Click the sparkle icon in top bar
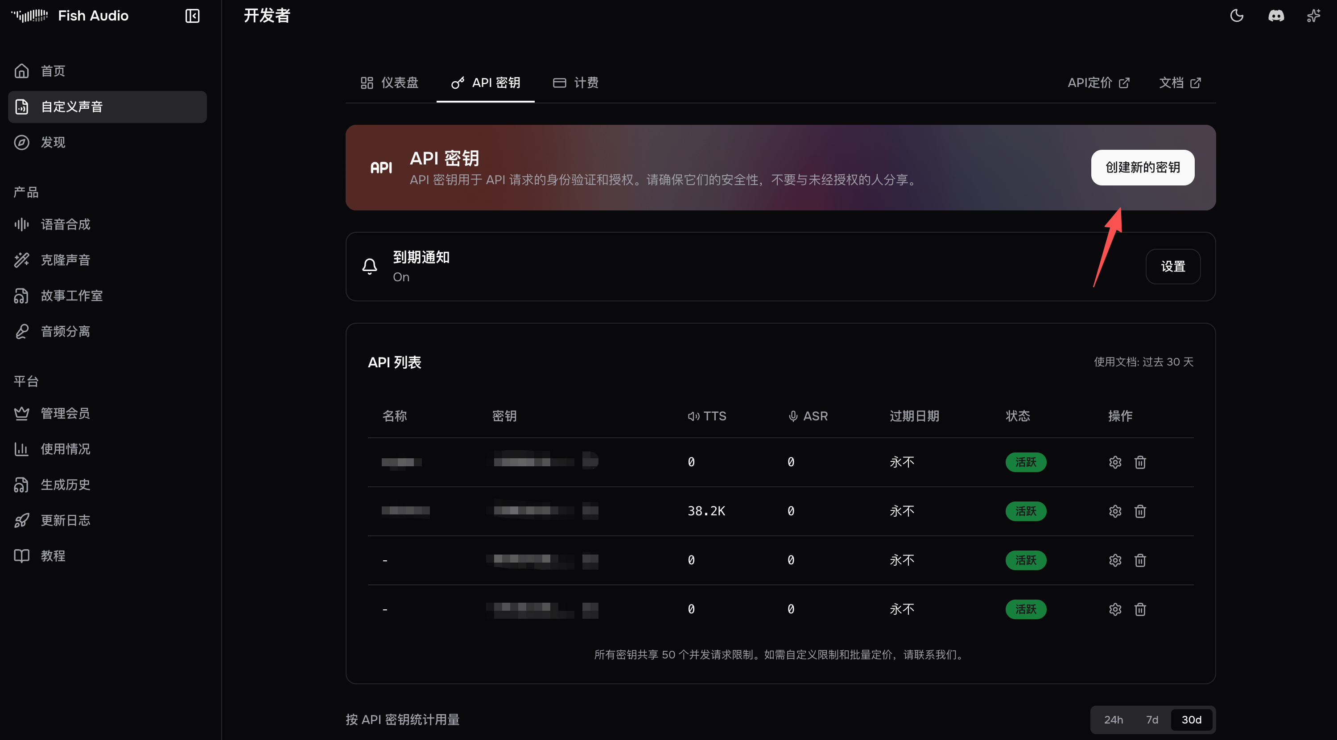This screenshot has height=740, width=1337. (x=1314, y=16)
